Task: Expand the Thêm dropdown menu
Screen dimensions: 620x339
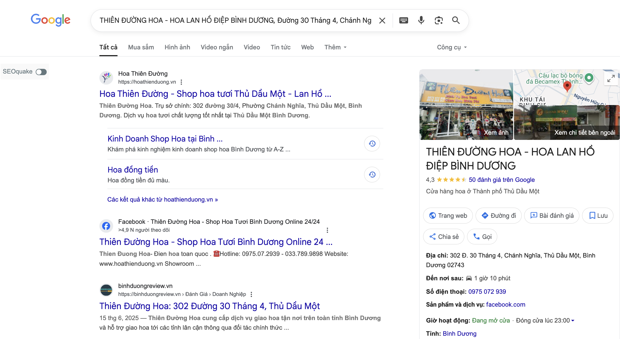Action: [336, 47]
